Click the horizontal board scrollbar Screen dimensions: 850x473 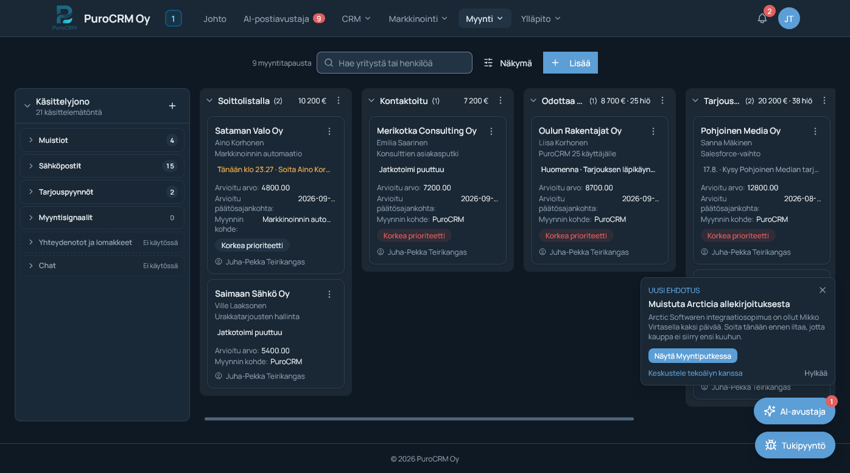(419, 418)
